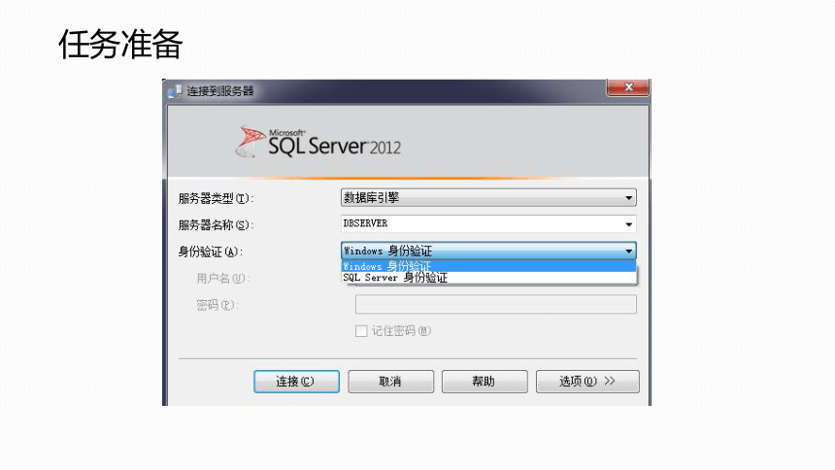The image size is (835, 470).
Task: Click the SQL Server 2012 logo
Action: pos(317,143)
